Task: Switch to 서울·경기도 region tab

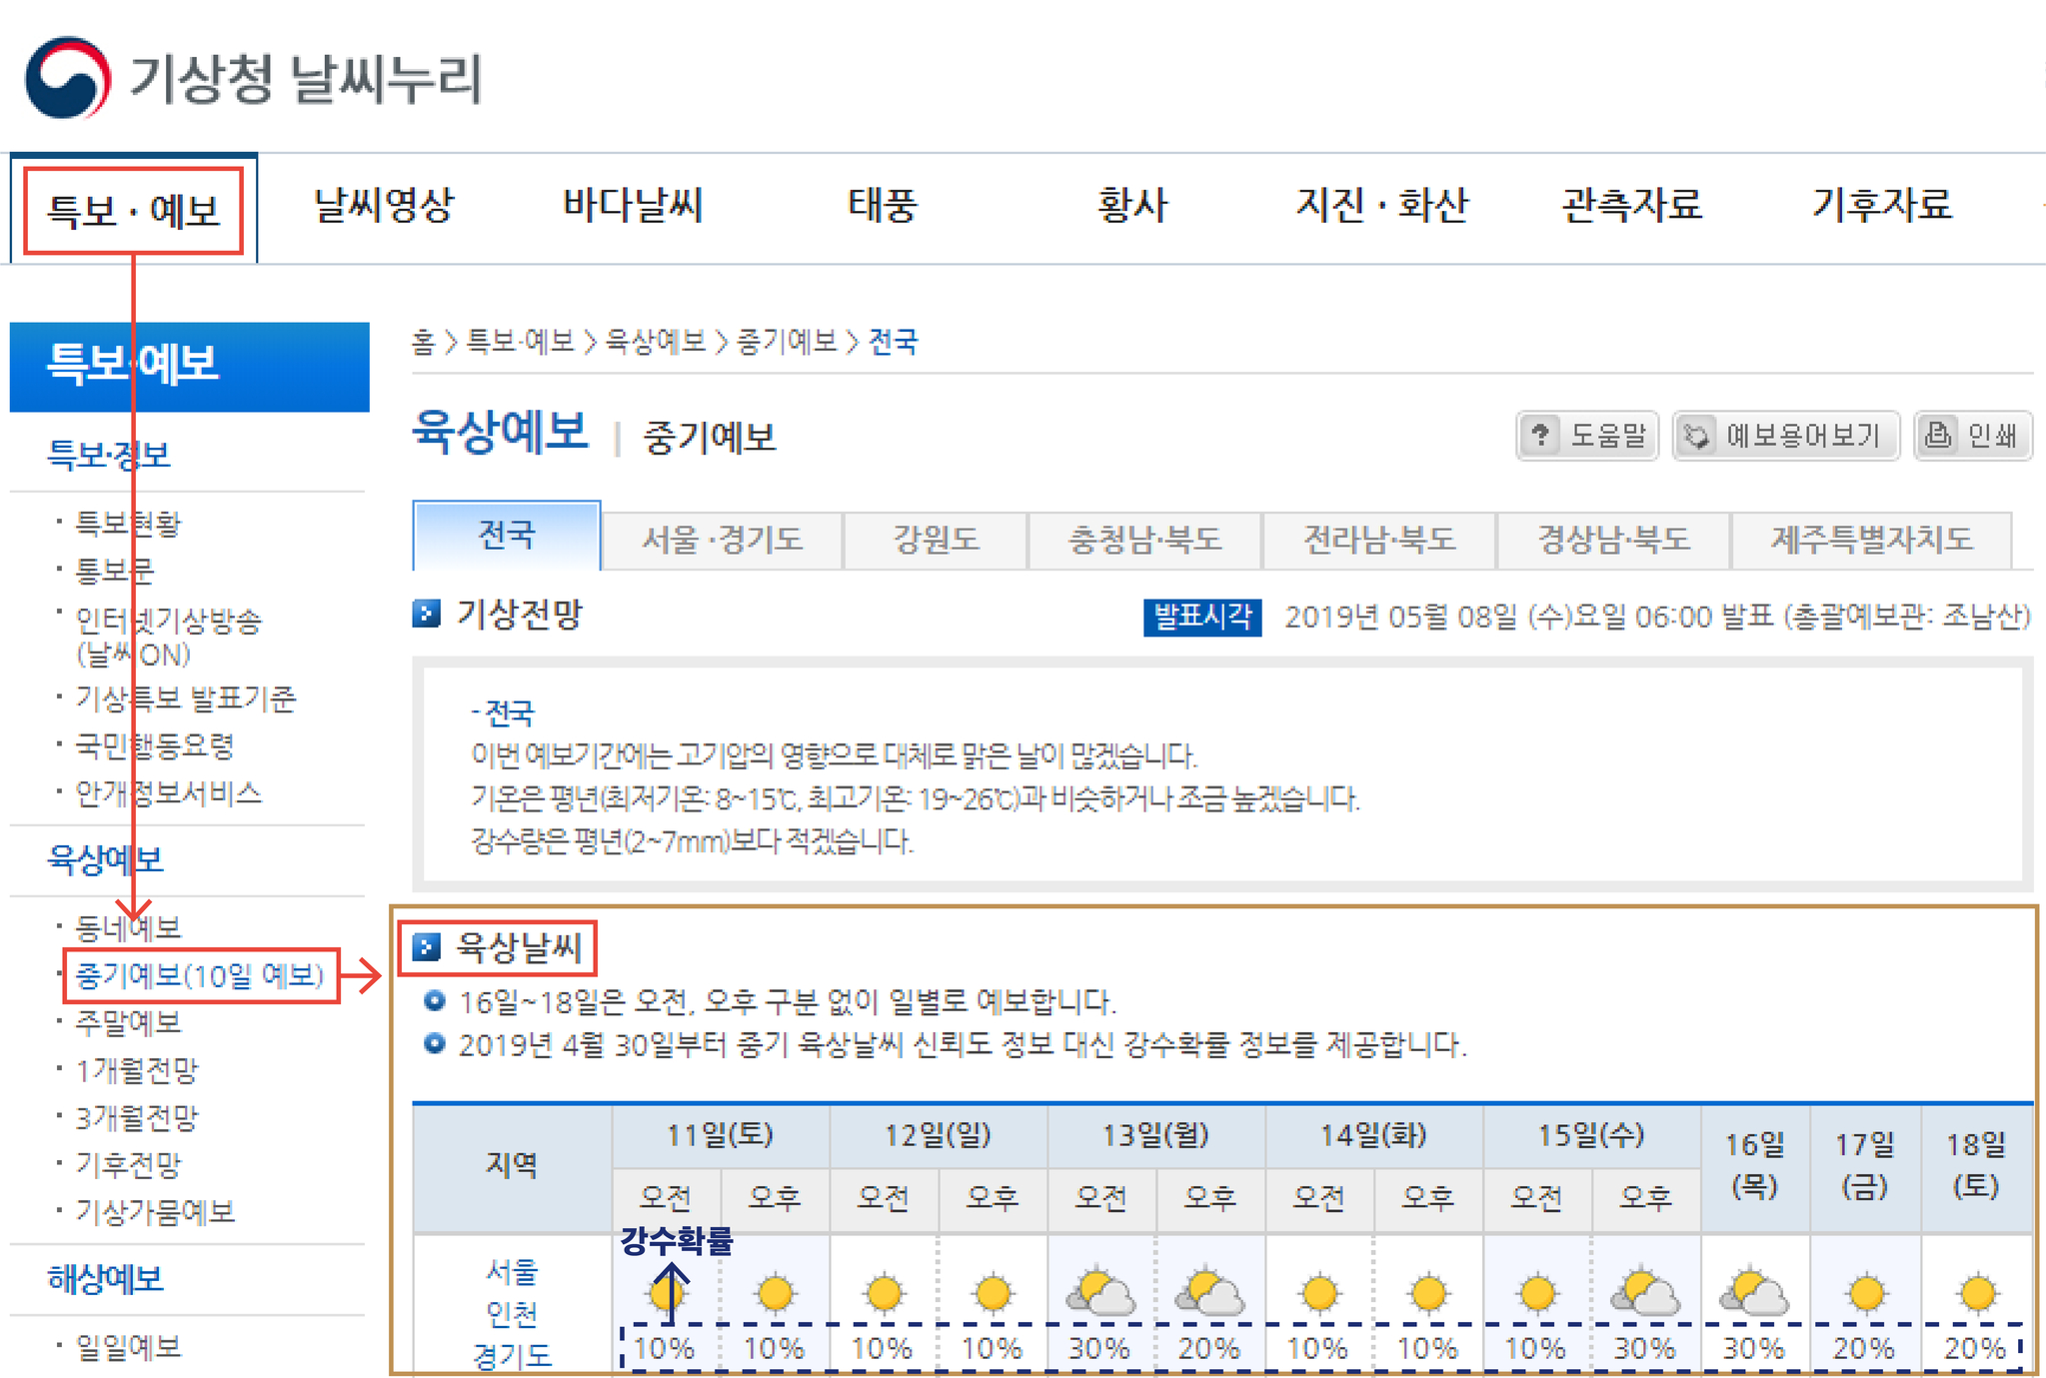Action: click(722, 540)
